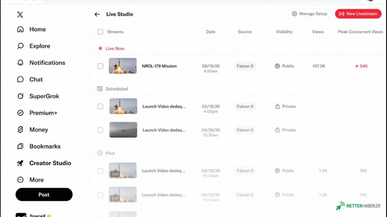Click the New Livestream button
The image size is (387, 217).
[x=358, y=14]
